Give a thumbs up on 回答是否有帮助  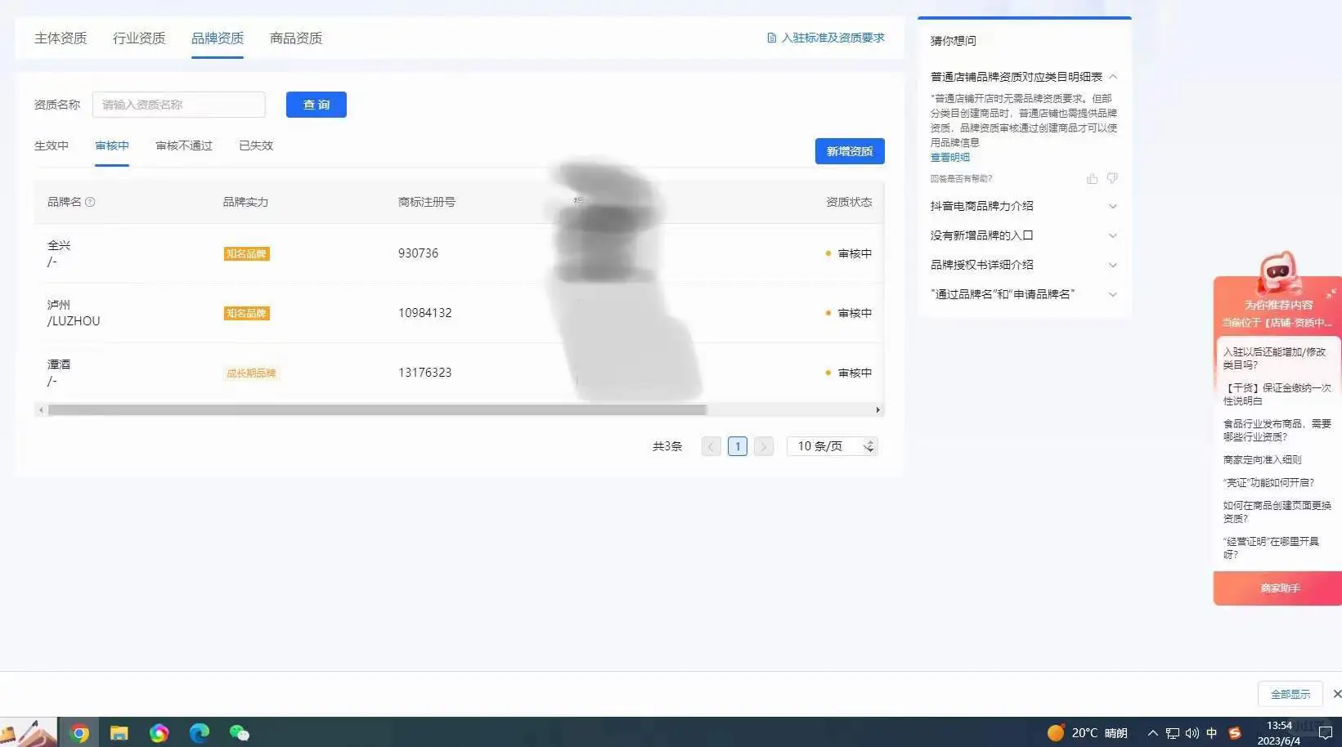pyautogui.click(x=1092, y=178)
